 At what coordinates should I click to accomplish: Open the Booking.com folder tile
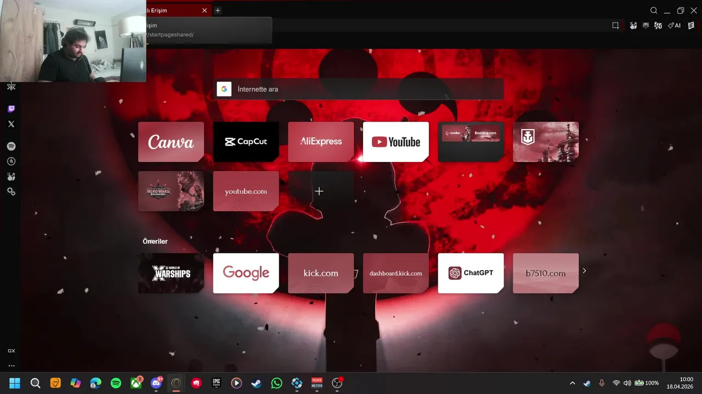pyautogui.click(x=471, y=142)
